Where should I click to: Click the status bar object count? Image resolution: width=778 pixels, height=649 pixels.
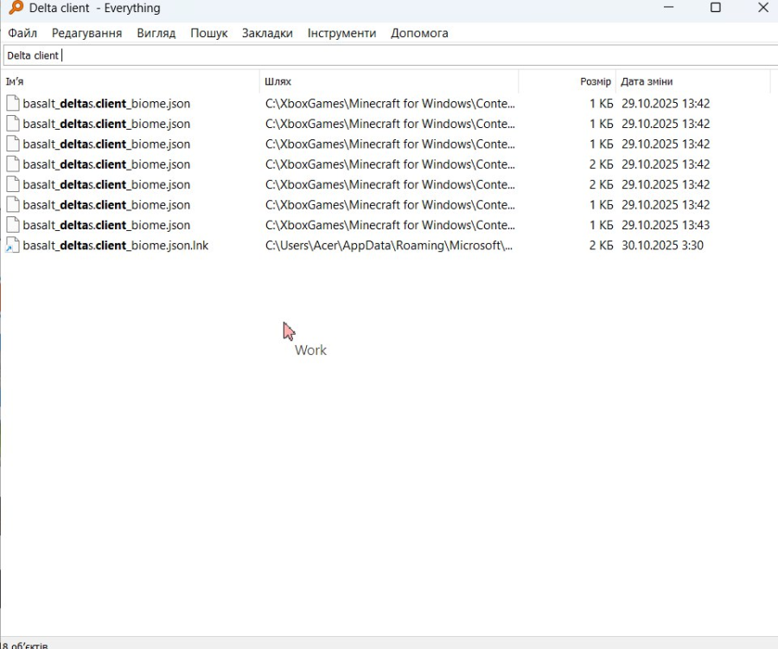click(x=24, y=645)
